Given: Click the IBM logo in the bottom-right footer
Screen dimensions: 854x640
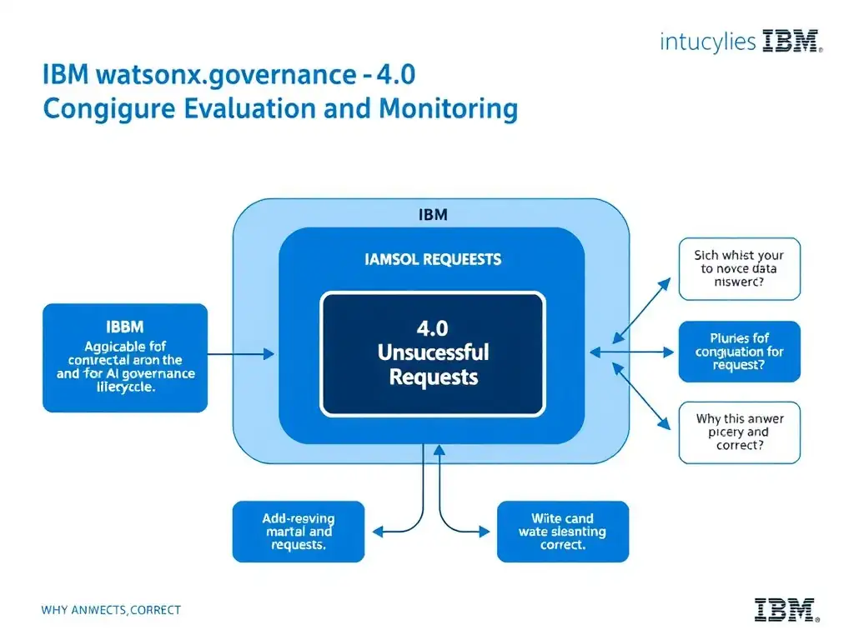Looking at the screenshot, I should [787, 609].
